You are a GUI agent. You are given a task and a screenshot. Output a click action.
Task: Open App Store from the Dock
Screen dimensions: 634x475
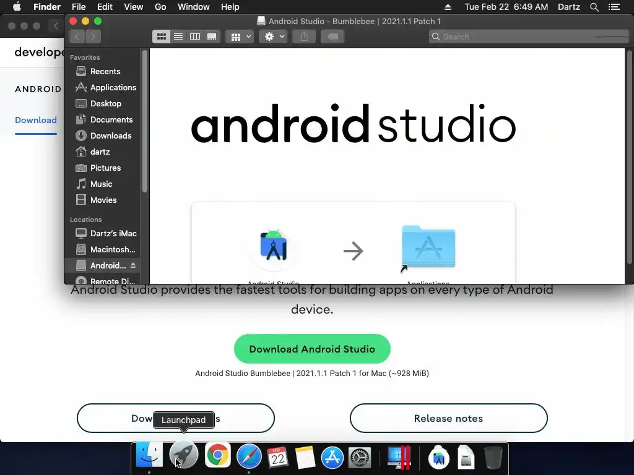332,457
